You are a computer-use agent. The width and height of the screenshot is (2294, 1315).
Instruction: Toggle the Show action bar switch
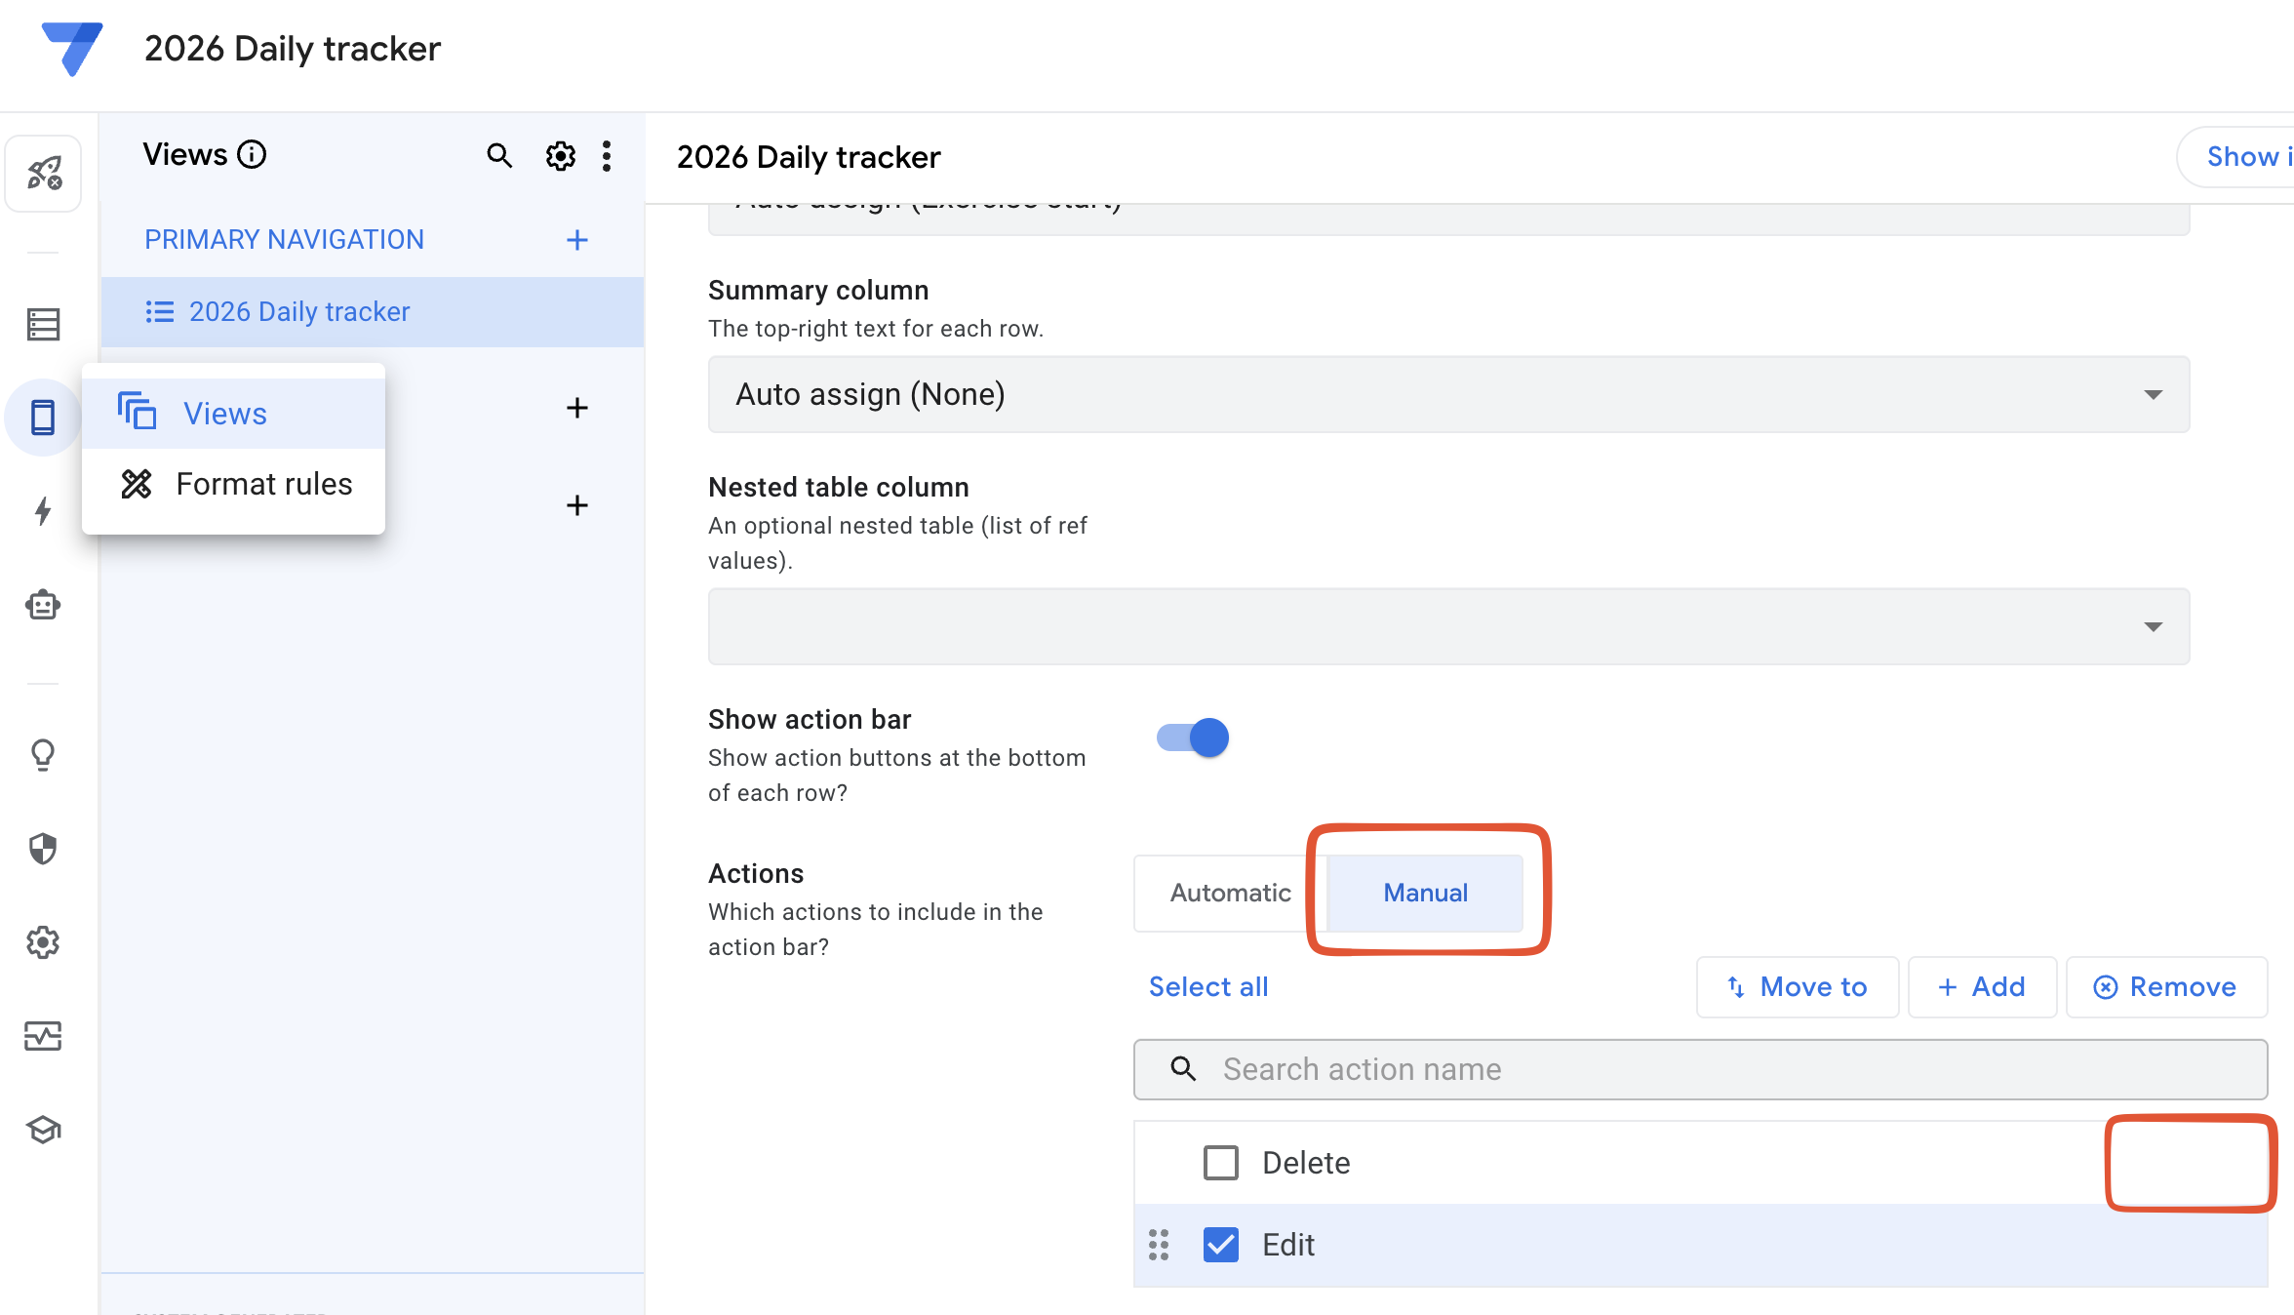pos(1192,737)
